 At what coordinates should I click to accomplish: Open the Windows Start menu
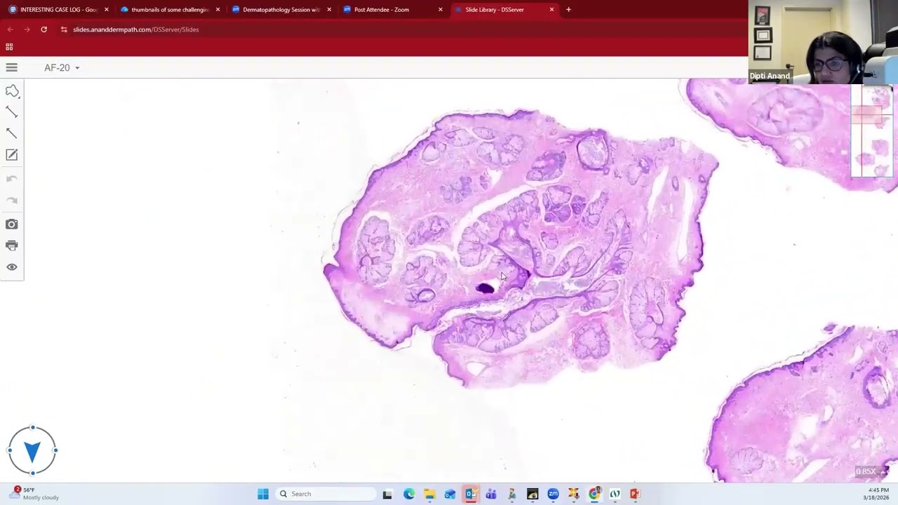coord(263,494)
